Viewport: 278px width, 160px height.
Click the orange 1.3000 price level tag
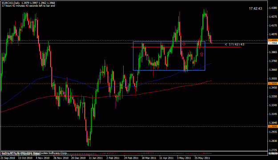click(x=273, y=126)
